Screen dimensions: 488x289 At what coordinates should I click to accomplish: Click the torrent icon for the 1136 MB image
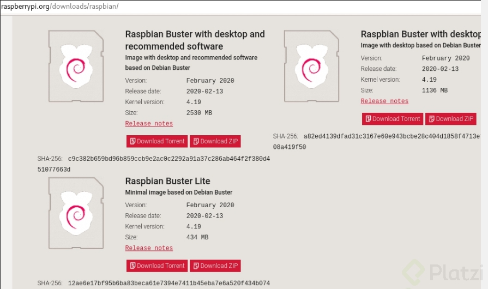click(368, 119)
